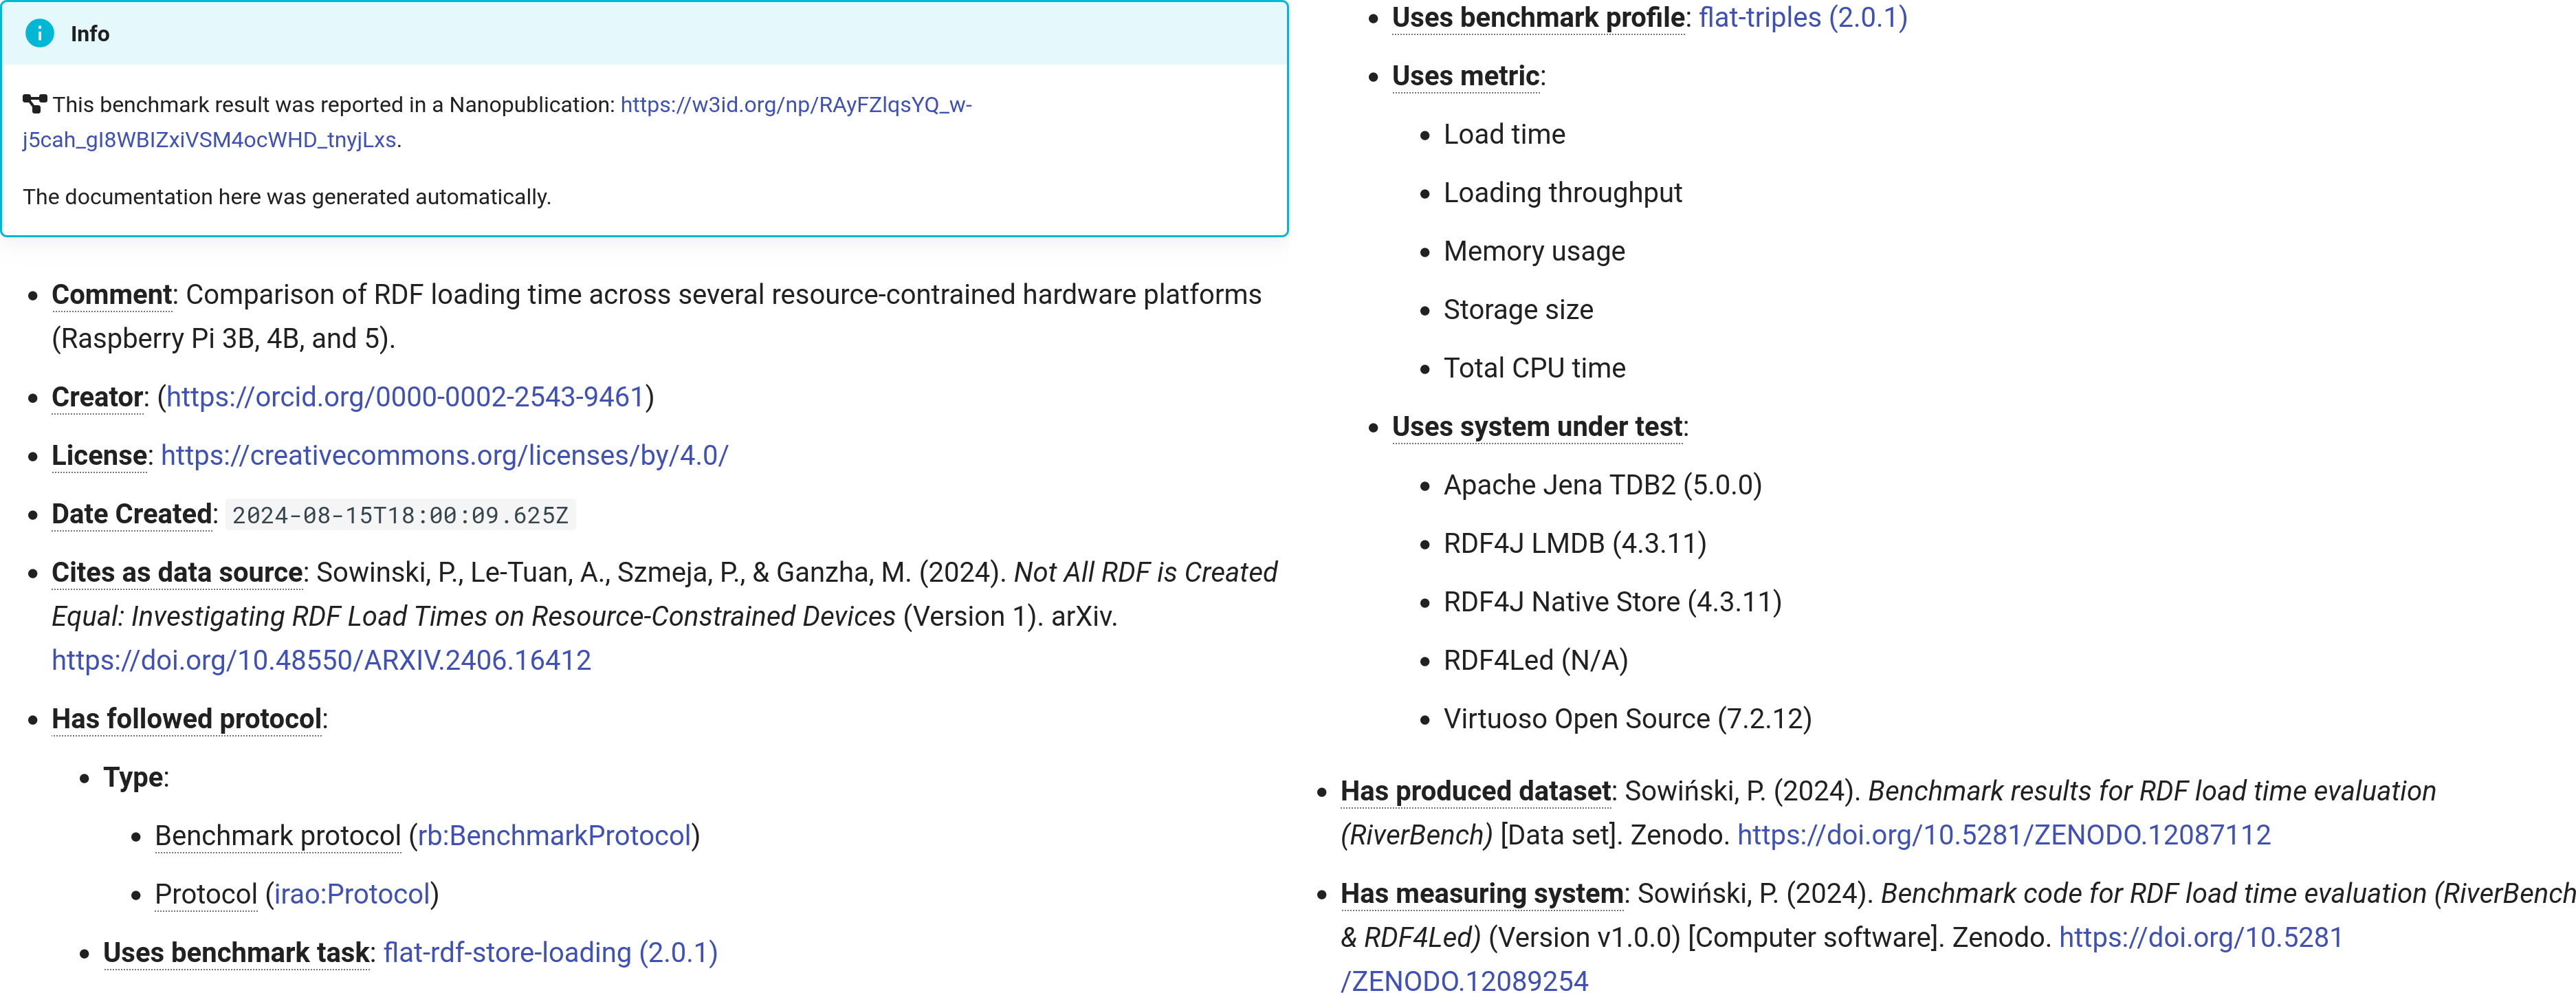
Task: Click the underlined 'Comment' property label
Action: (x=111, y=295)
